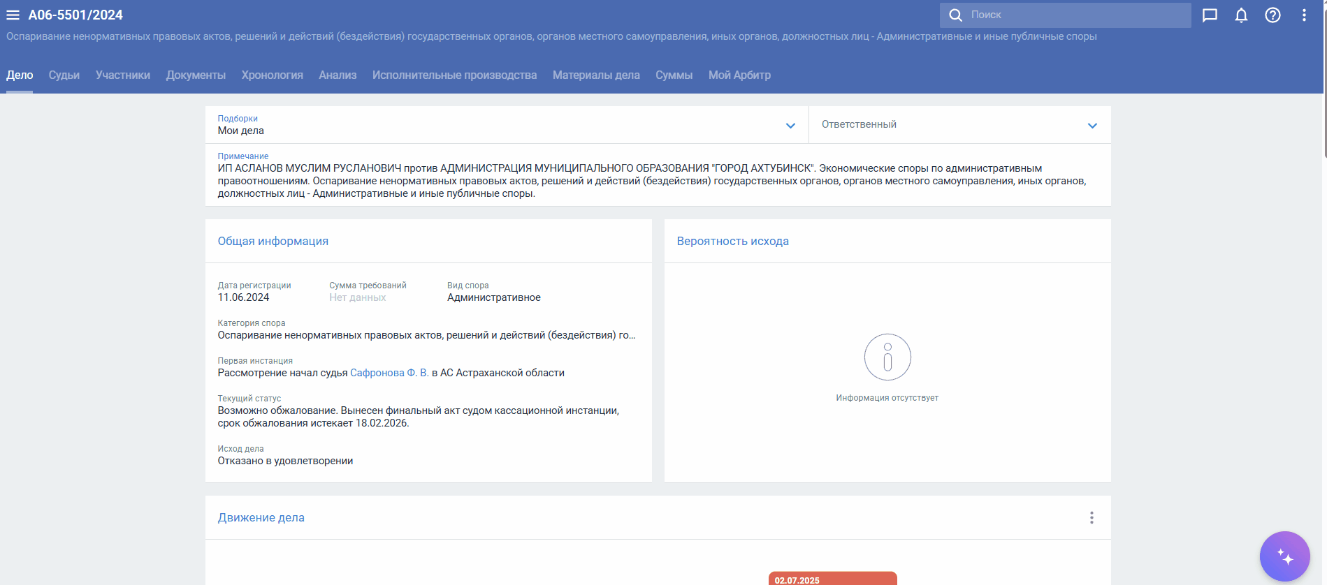This screenshot has width=1327, height=585.
Task: Open the help question mark icon
Action: pyautogui.click(x=1272, y=15)
